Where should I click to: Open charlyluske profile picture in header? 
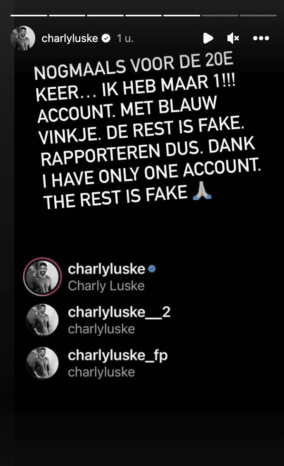click(23, 38)
